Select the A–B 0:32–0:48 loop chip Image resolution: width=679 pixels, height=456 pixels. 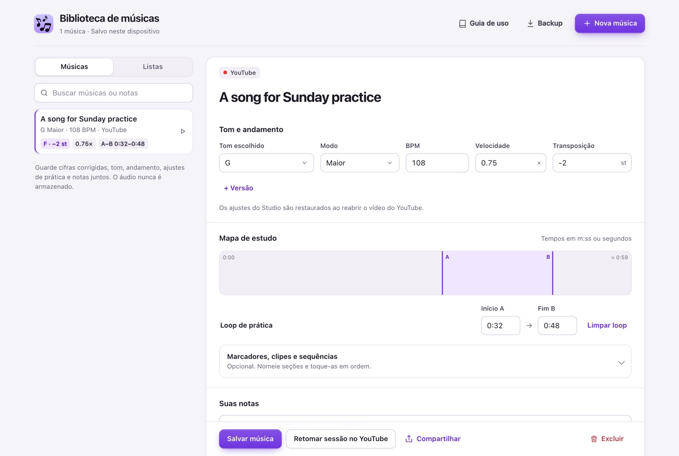[x=123, y=144]
